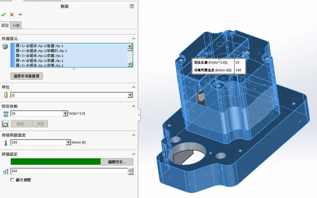Collapse the 單位 section
Viewport: 317px width, 198px height.
pyautogui.click(x=133, y=87)
